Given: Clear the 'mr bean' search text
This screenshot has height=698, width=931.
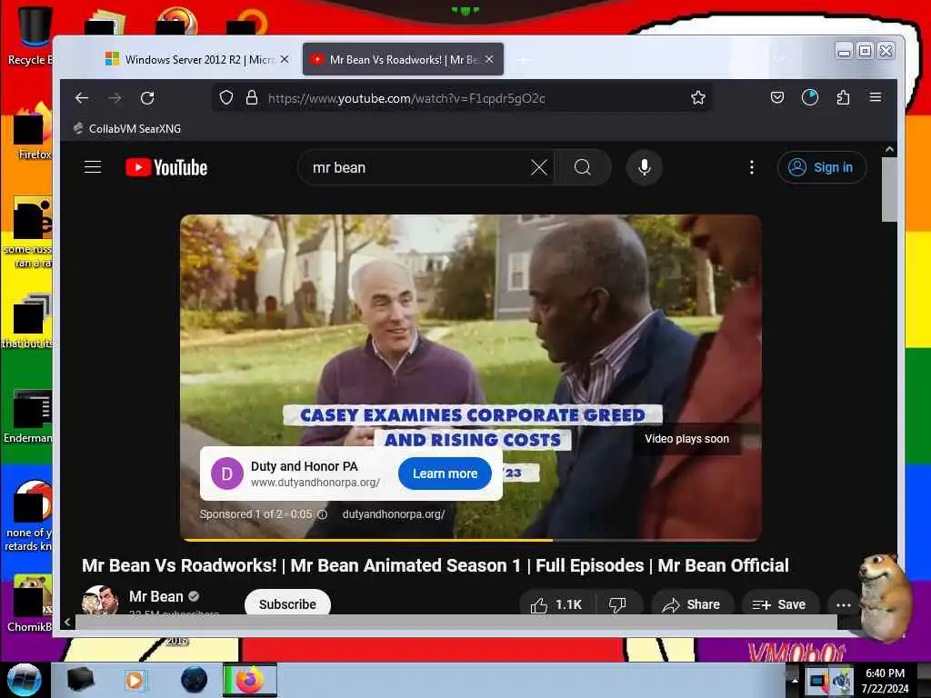Looking at the screenshot, I should pos(538,167).
